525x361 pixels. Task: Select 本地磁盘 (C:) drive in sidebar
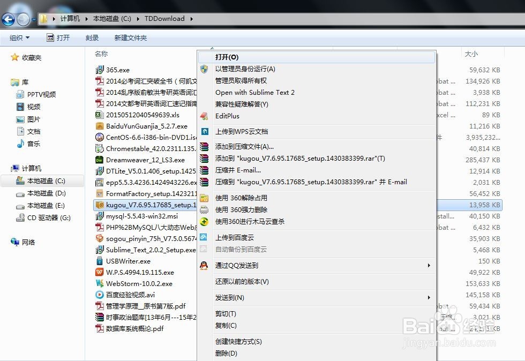(43, 181)
